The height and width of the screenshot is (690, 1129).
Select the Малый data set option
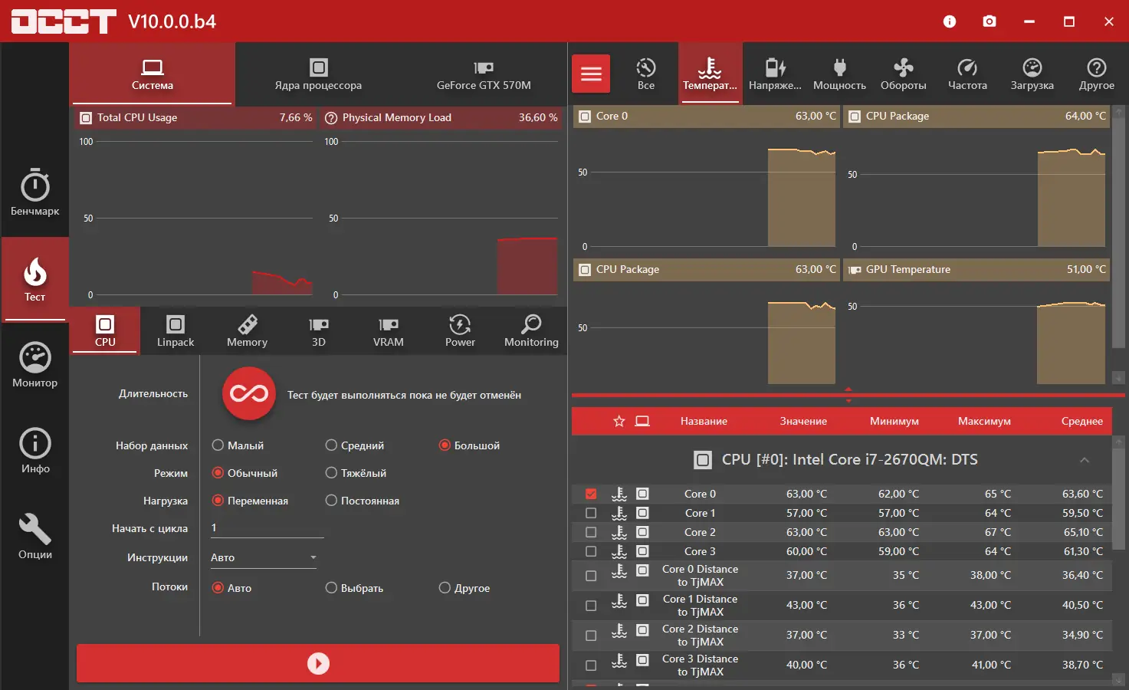[238, 445]
